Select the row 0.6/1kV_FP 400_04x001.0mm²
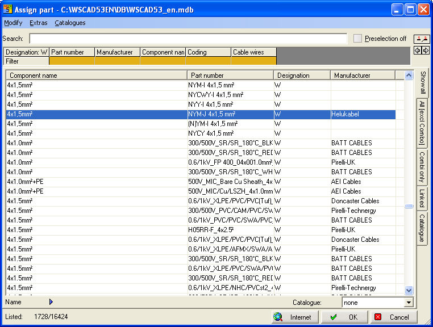This screenshot has width=433, height=327. pos(201,162)
